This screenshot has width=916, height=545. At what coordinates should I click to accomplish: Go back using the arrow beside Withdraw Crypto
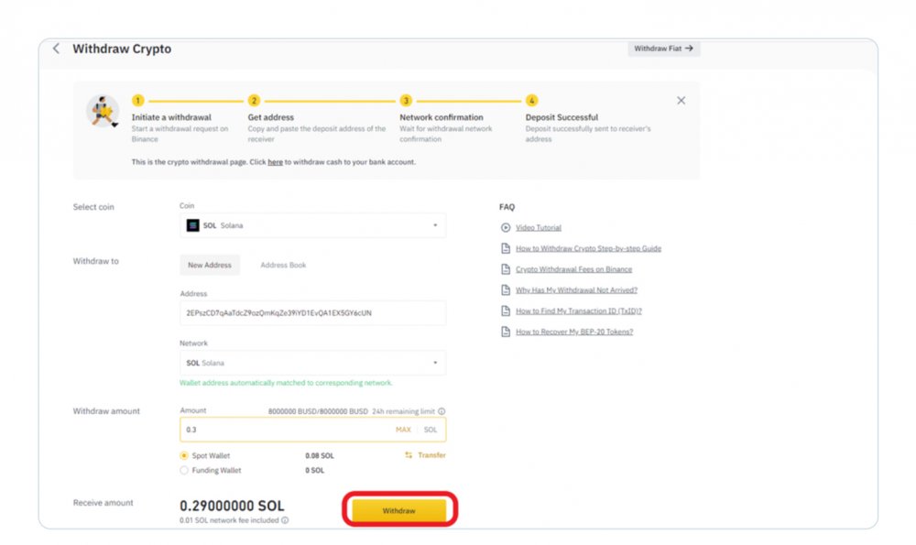pos(56,49)
